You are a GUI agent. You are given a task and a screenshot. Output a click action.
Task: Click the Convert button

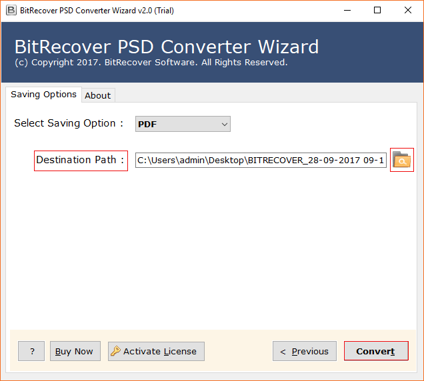[x=376, y=351]
